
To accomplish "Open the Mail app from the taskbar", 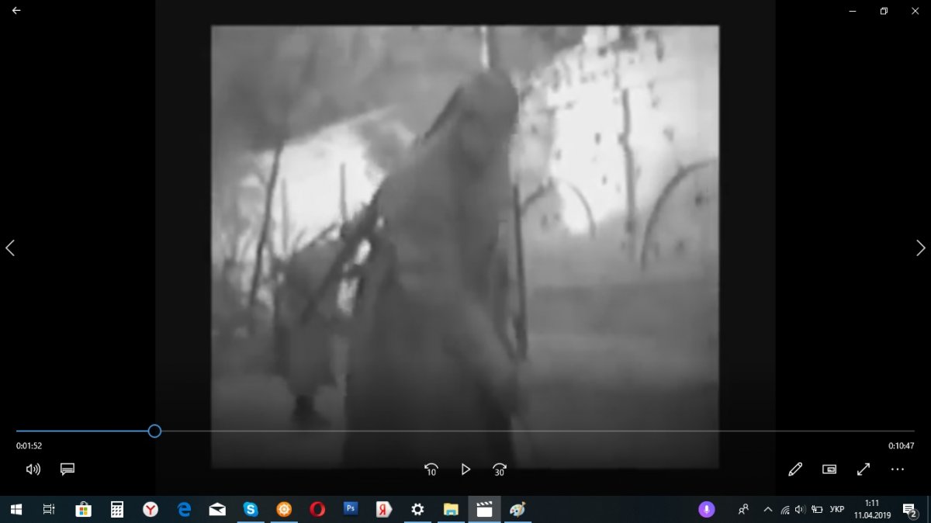I will (x=217, y=510).
